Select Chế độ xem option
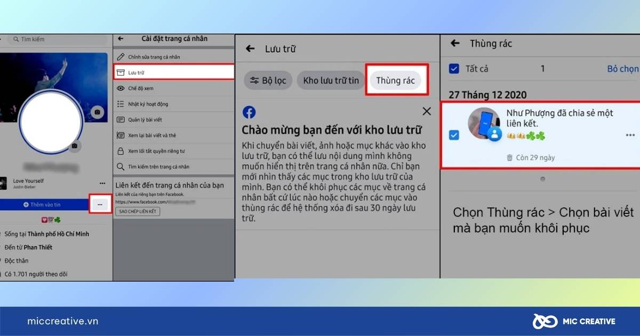The width and height of the screenshot is (640, 336). pos(173,88)
